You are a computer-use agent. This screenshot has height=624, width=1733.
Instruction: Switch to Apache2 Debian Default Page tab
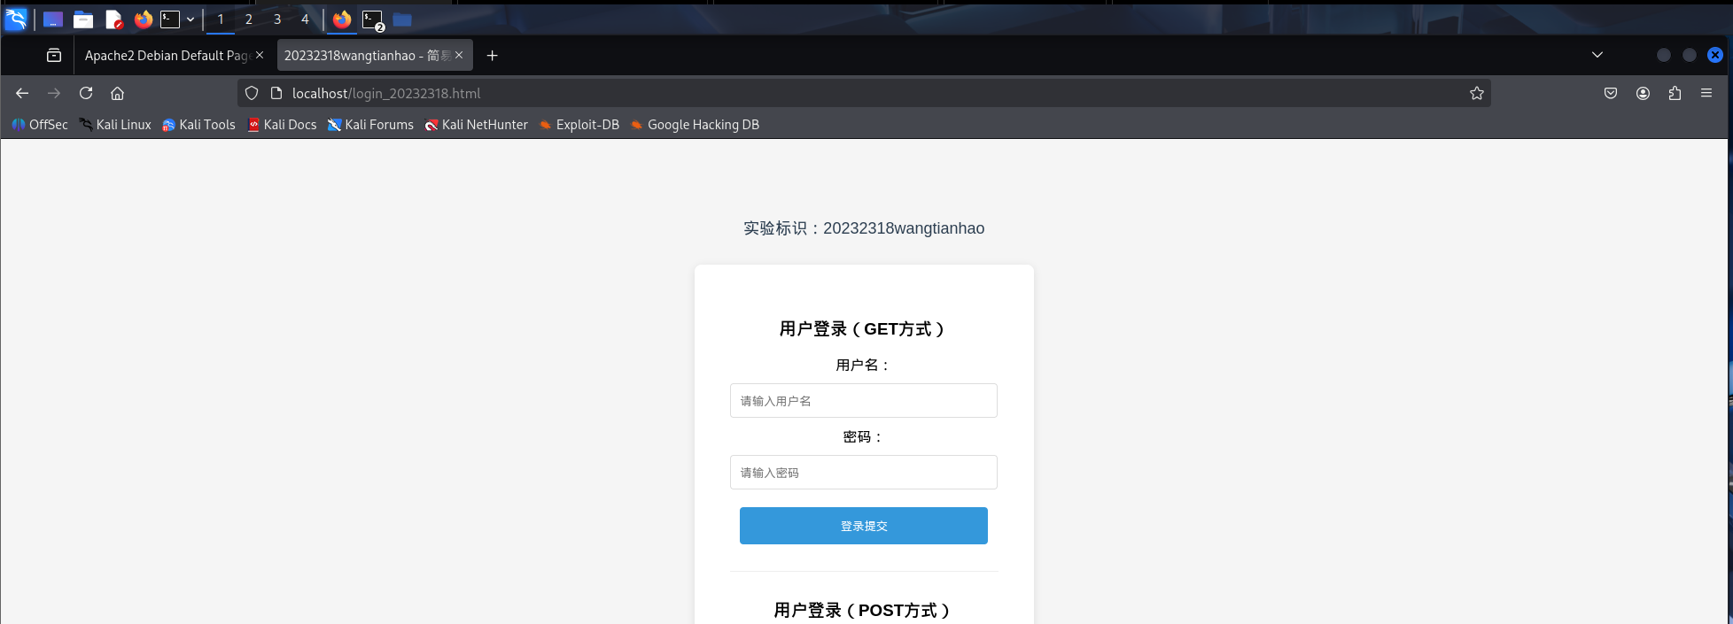167,55
